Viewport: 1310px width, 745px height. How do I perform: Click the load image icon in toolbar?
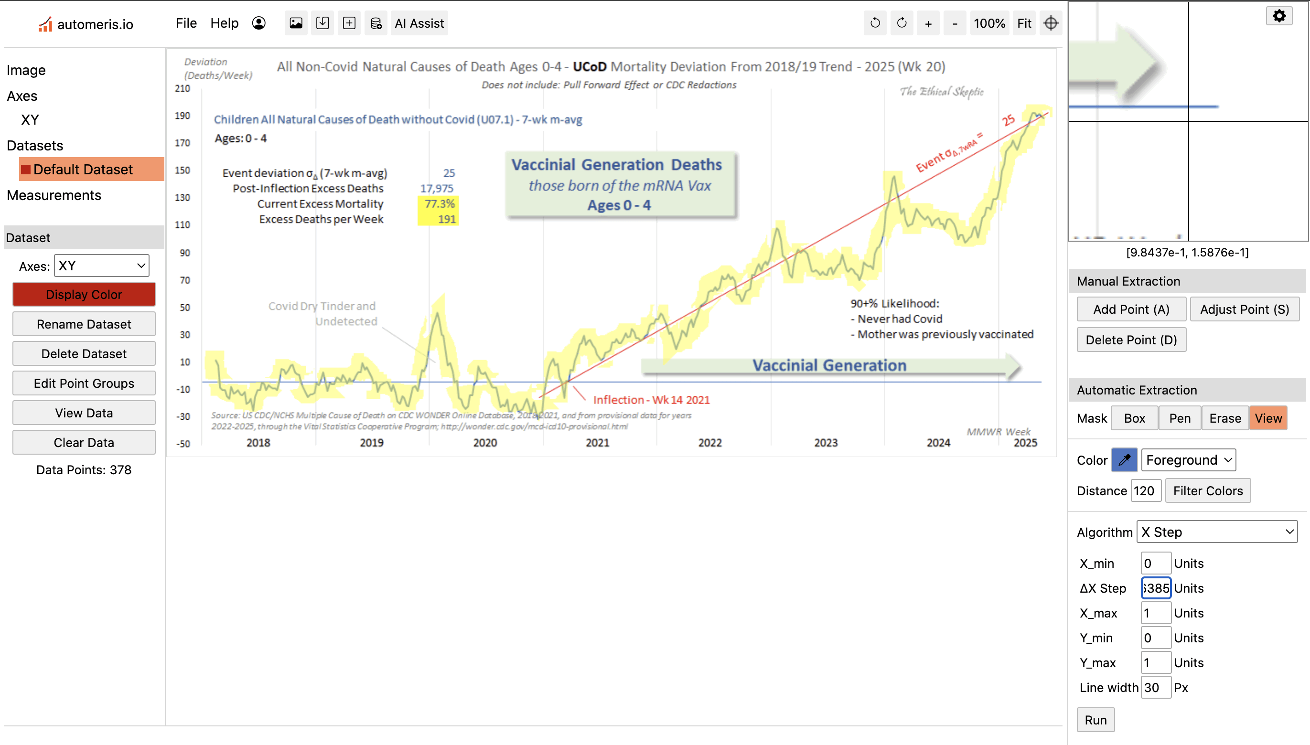tap(296, 23)
